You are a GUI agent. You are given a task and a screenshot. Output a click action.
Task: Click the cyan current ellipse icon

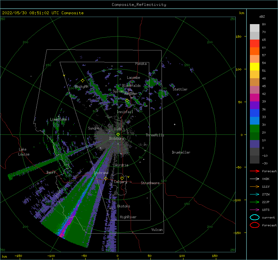[x=255, y=217]
